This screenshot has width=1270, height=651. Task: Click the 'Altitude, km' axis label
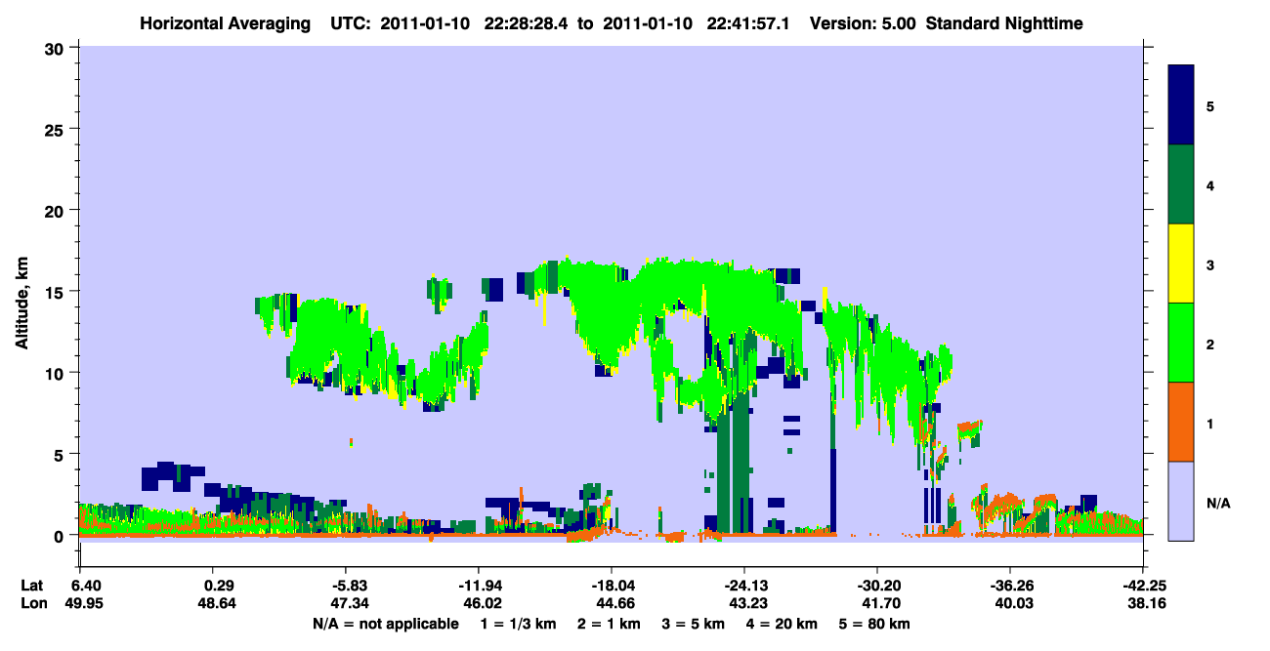[22, 304]
